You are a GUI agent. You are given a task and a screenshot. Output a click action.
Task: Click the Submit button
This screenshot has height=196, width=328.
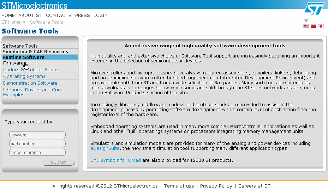pyautogui.click(x=58, y=163)
